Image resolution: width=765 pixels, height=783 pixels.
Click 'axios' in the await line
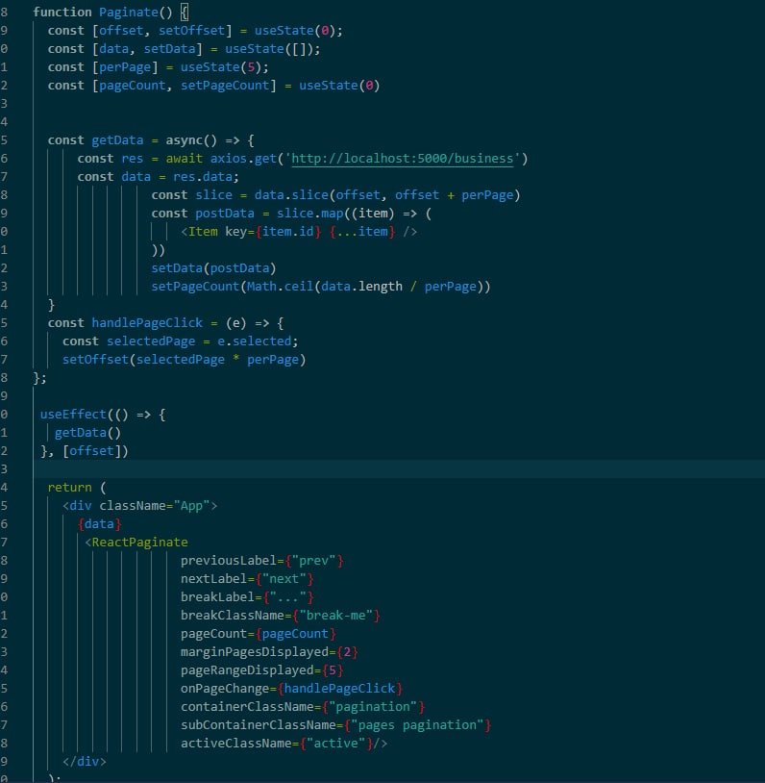229,159
